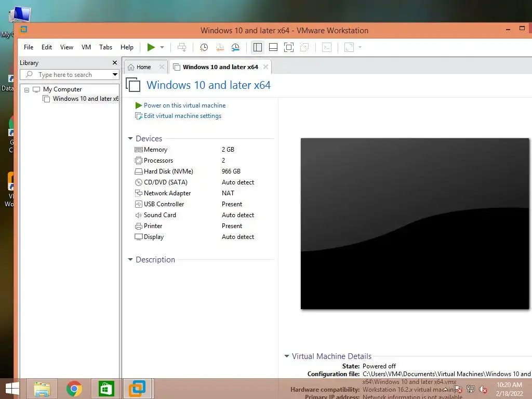Click the muted volume tray icon

pos(483,389)
